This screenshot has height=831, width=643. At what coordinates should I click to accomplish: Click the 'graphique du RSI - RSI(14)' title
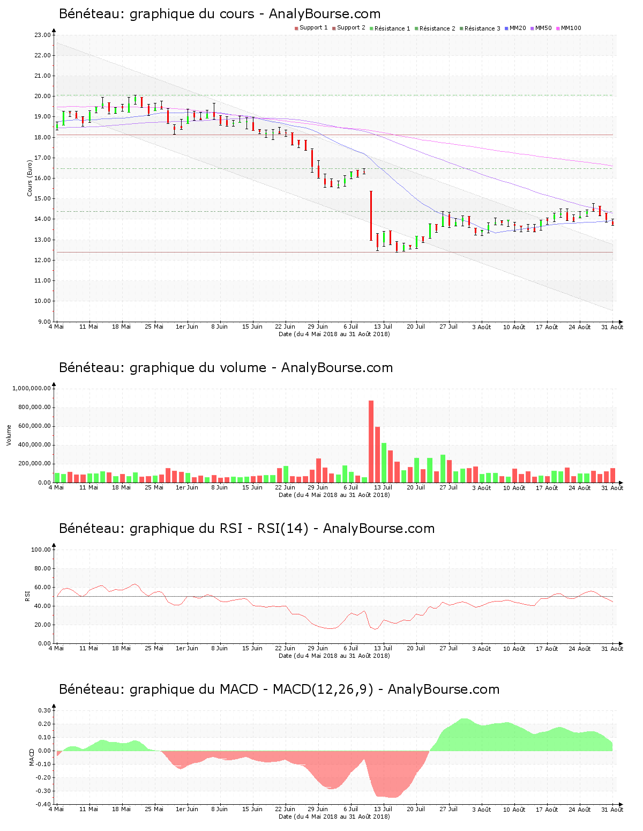[x=246, y=529]
